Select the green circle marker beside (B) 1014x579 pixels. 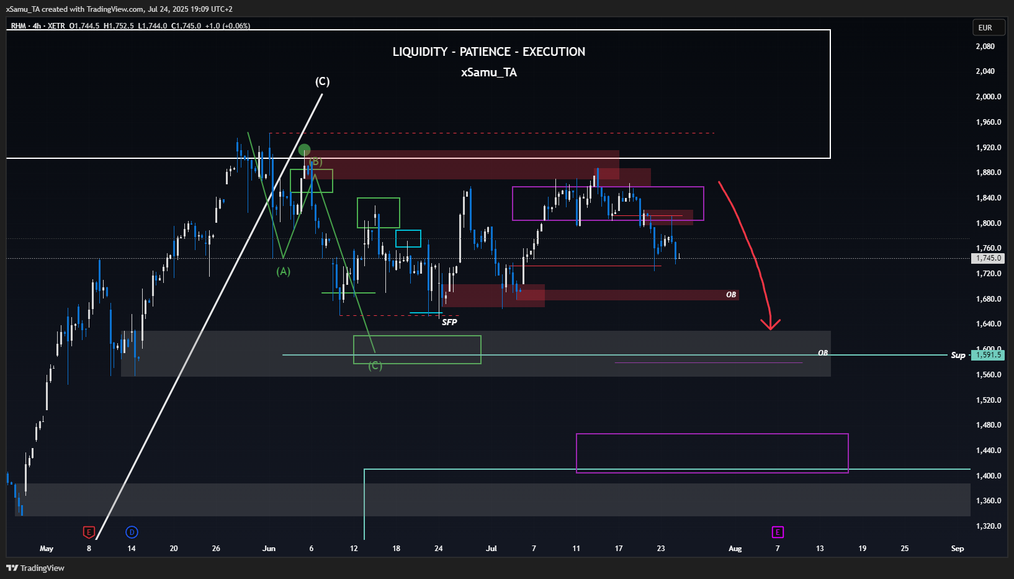pos(304,150)
